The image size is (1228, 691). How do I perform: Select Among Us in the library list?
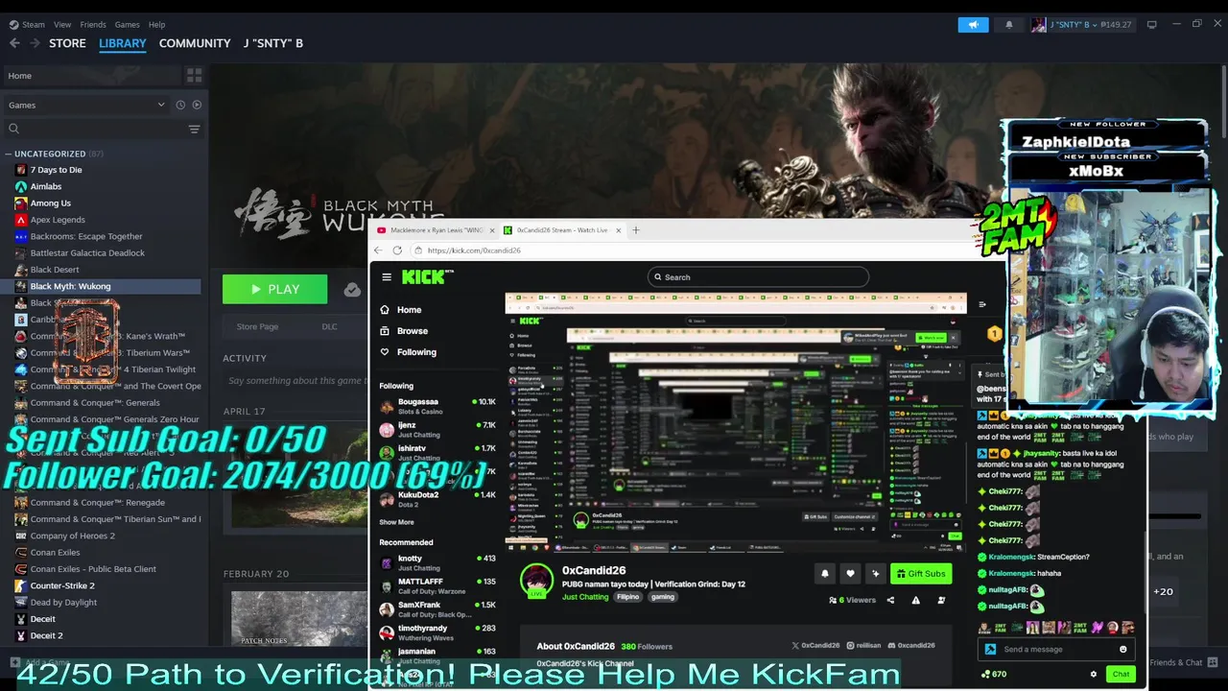(x=50, y=203)
